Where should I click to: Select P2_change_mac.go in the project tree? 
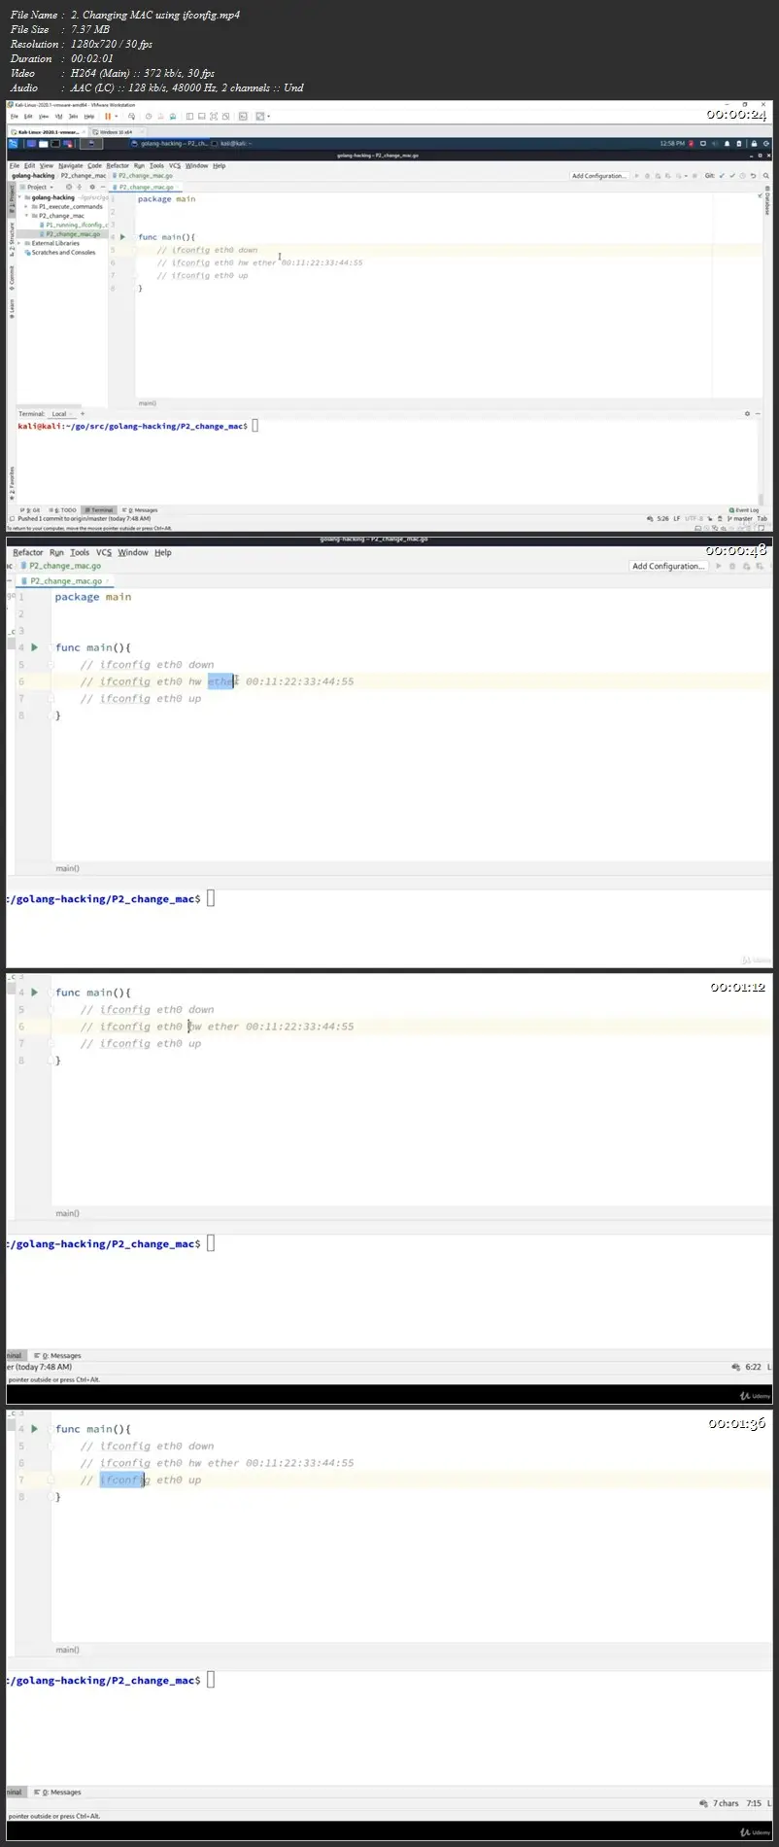[72, 234]
